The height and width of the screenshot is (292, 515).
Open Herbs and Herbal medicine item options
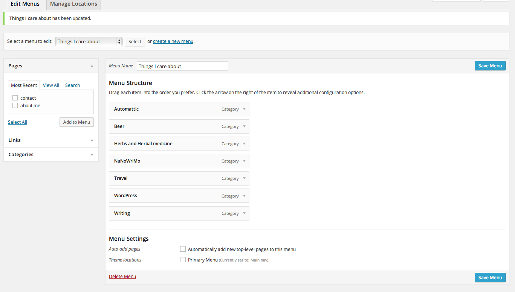click(x=244, y=144)
